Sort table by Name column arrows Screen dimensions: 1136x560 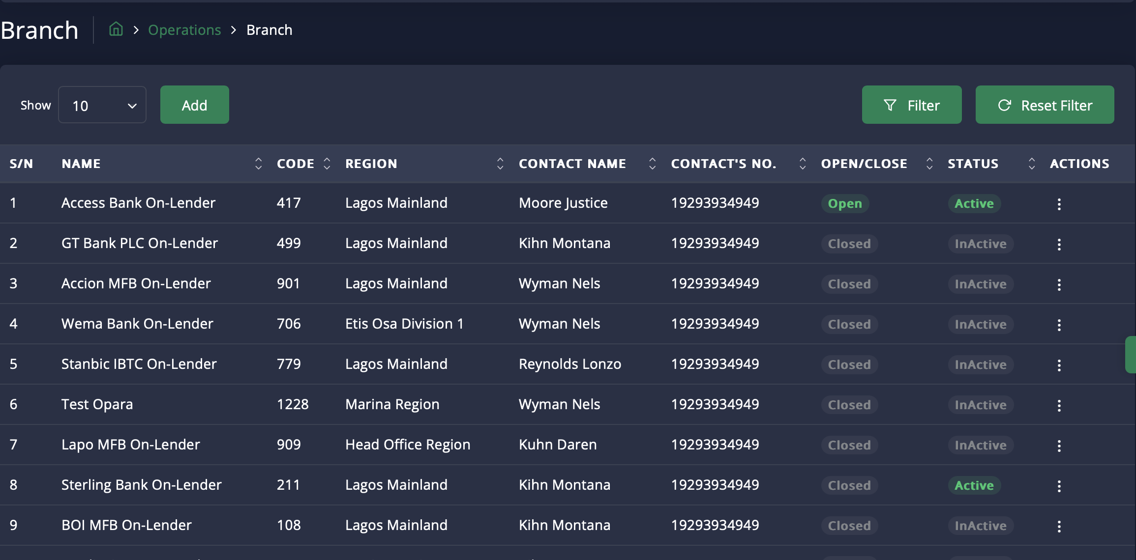[258, 164]
